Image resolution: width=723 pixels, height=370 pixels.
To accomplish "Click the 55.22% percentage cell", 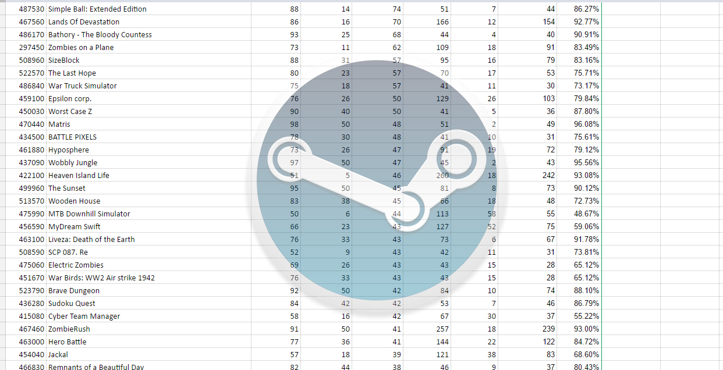I will (579, 316).
